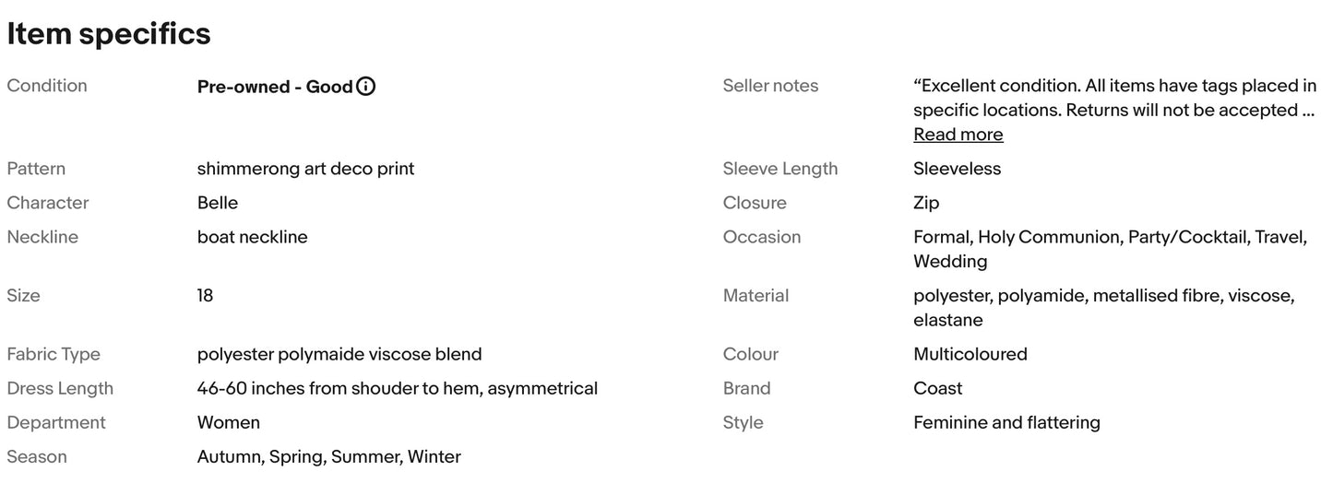
Task: Click the Autumn, Spring, Summer, Winter text
Action: [x=328, y=456]
